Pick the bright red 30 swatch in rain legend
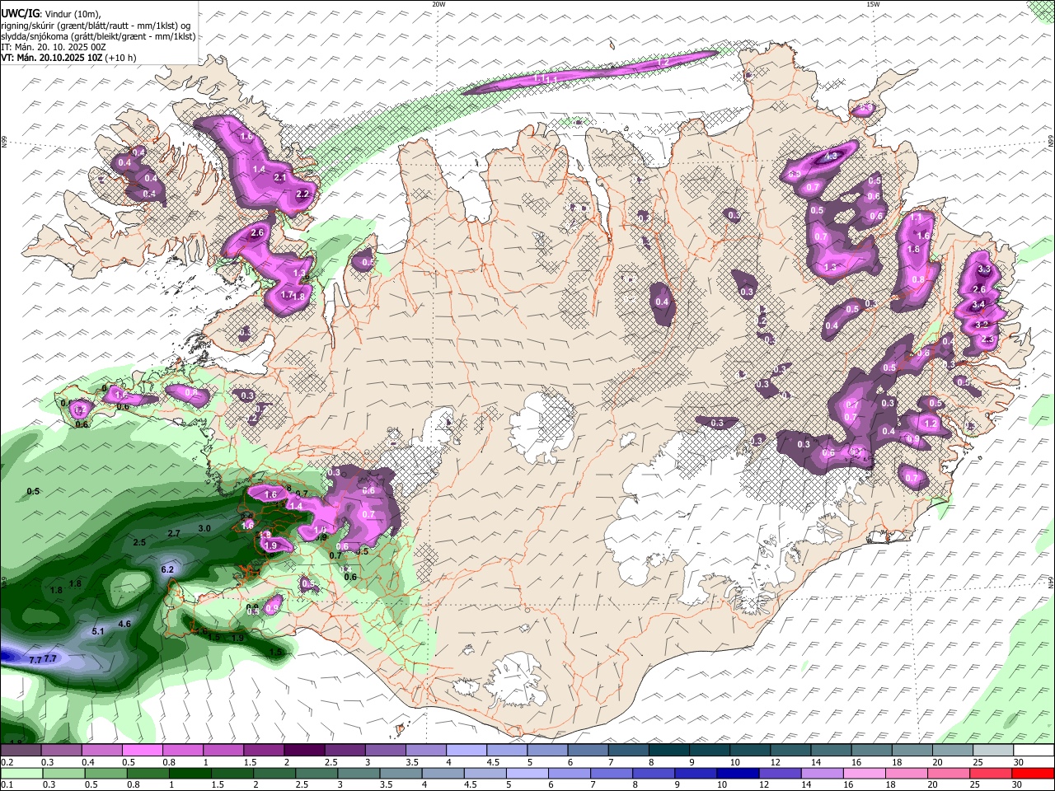The height and width of the screenshot is (791, 1055). click(x=1033, y=775)
